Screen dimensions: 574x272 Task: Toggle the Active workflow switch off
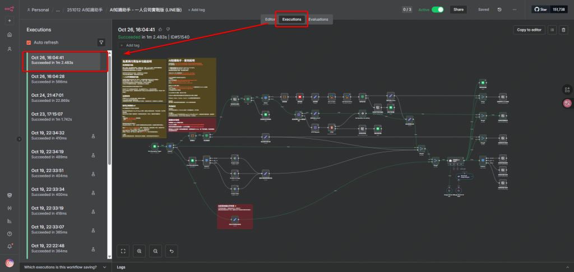[437, 10]
